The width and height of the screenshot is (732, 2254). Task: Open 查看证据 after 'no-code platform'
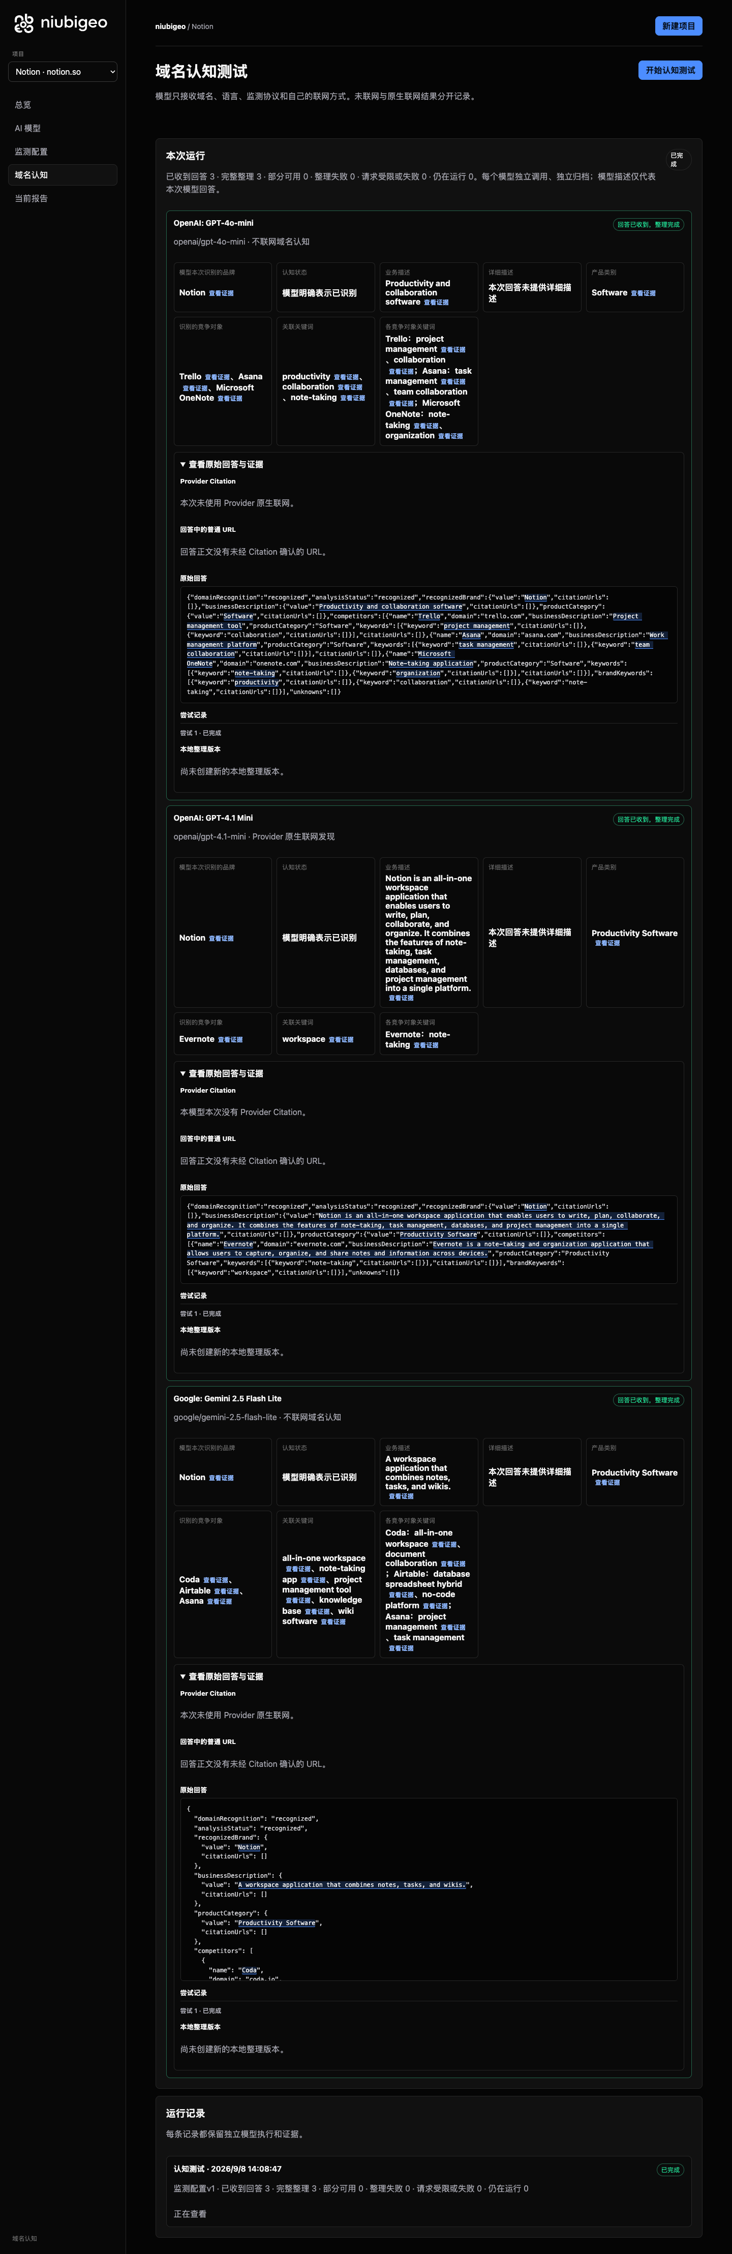(x=436, y=1606)
